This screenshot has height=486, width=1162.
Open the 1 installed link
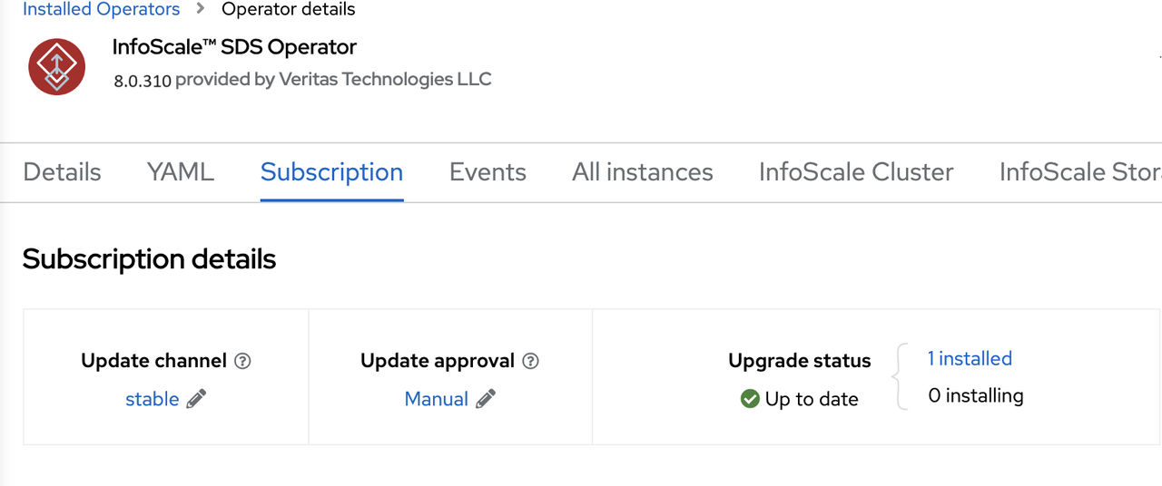click(x=970, y=359)
